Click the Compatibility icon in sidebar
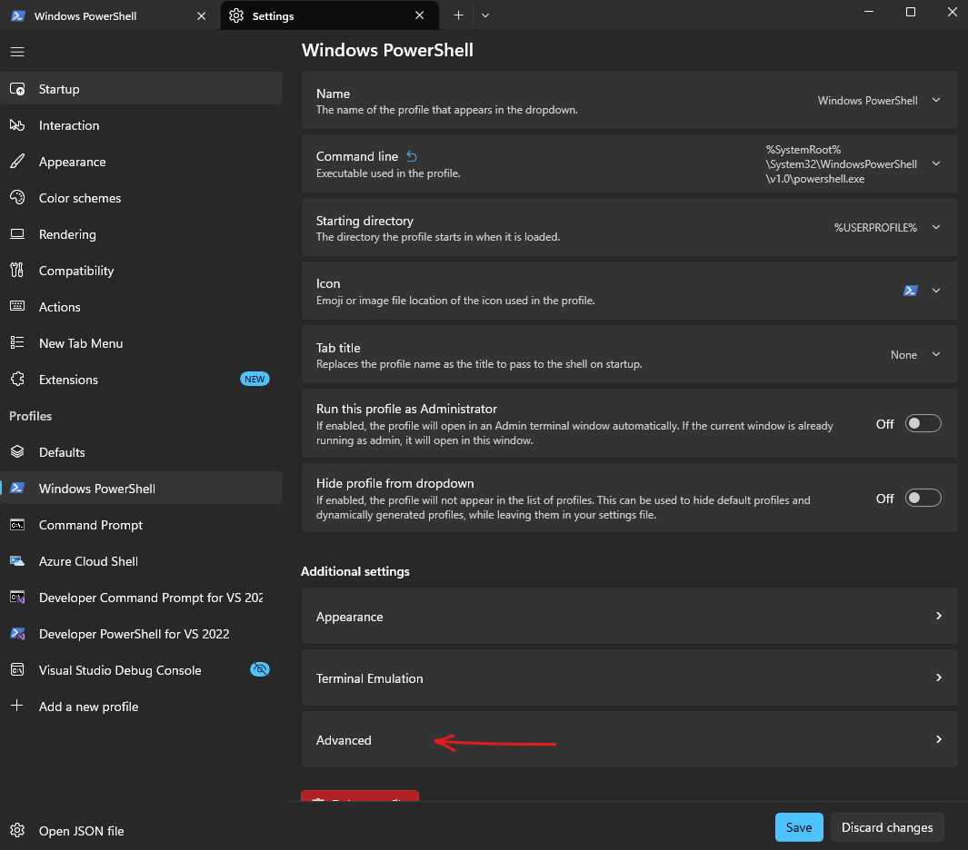 coord(17,271)
